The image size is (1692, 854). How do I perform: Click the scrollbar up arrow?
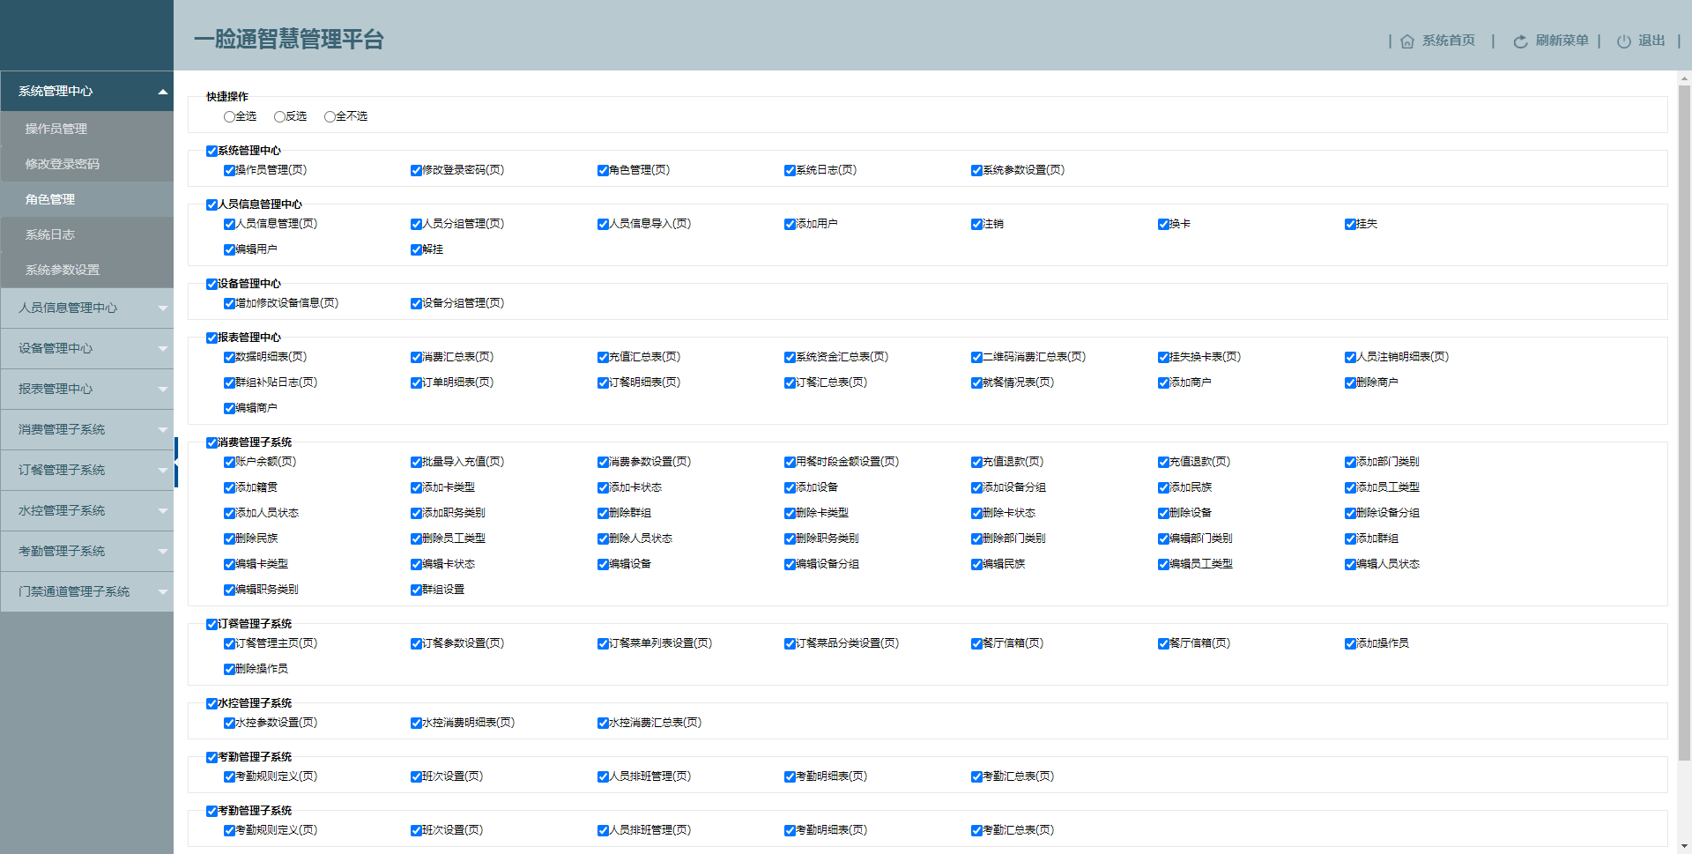tap(1684, 78)
